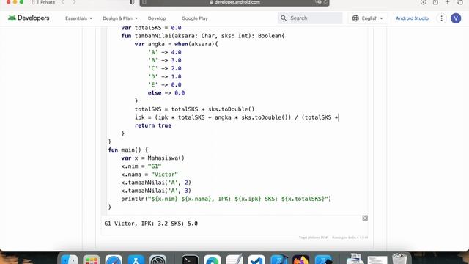
Task: Open a new tab with the plus icon
Action: click(448, 2)
